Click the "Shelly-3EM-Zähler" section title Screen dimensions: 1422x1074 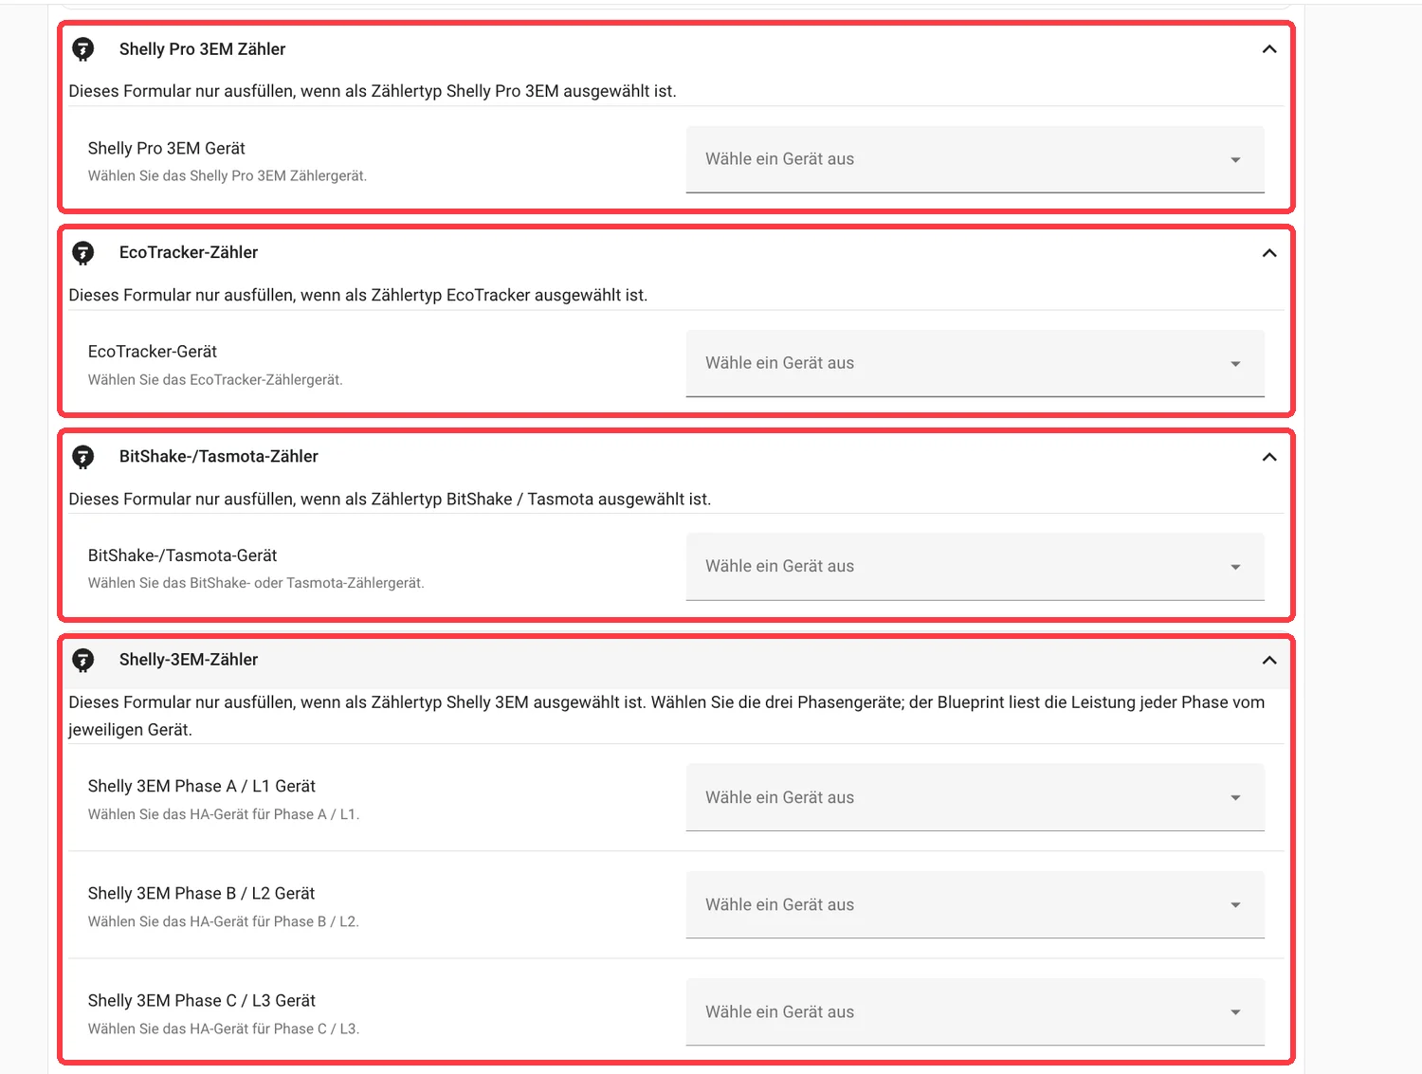[189, 660]
